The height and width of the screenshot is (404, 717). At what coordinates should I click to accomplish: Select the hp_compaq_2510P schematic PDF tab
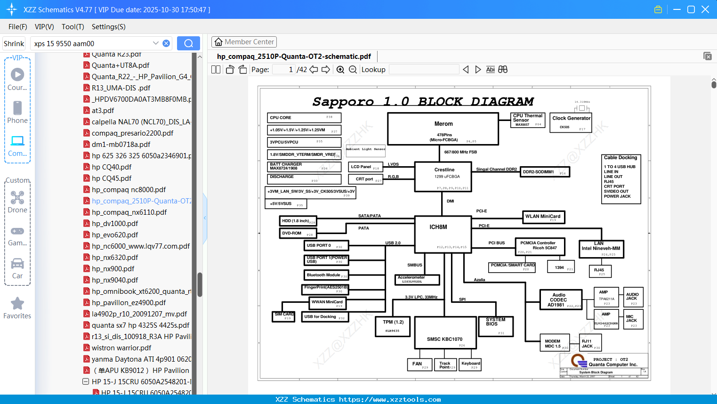click(x=294, y=57)
